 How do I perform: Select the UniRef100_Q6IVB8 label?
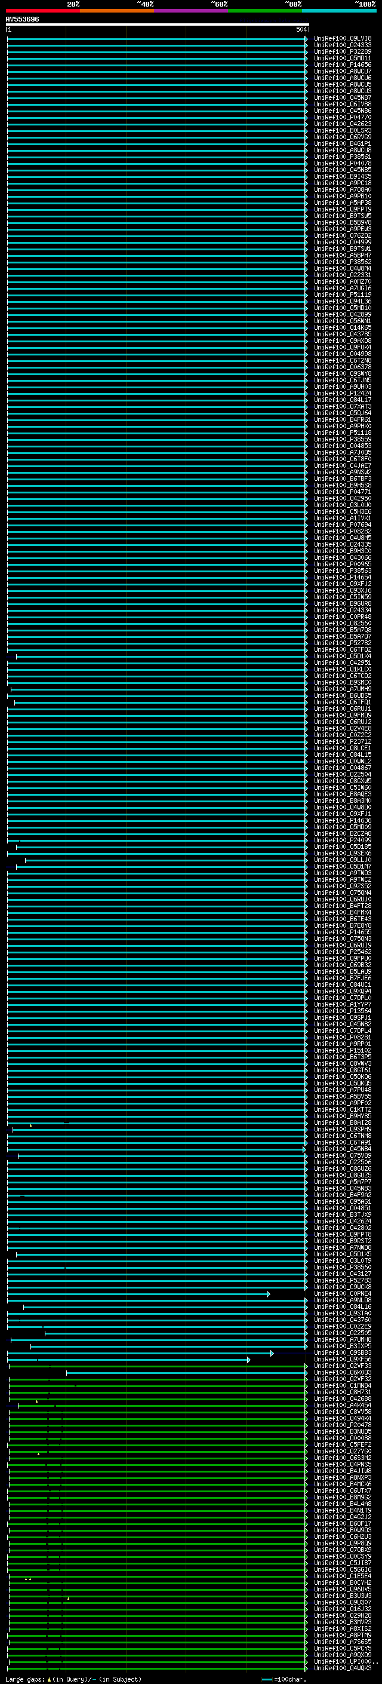(x=342, y=104)
